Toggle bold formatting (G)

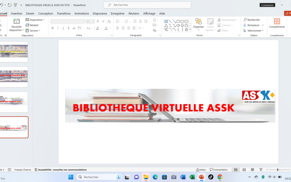[x=52, y=28]
